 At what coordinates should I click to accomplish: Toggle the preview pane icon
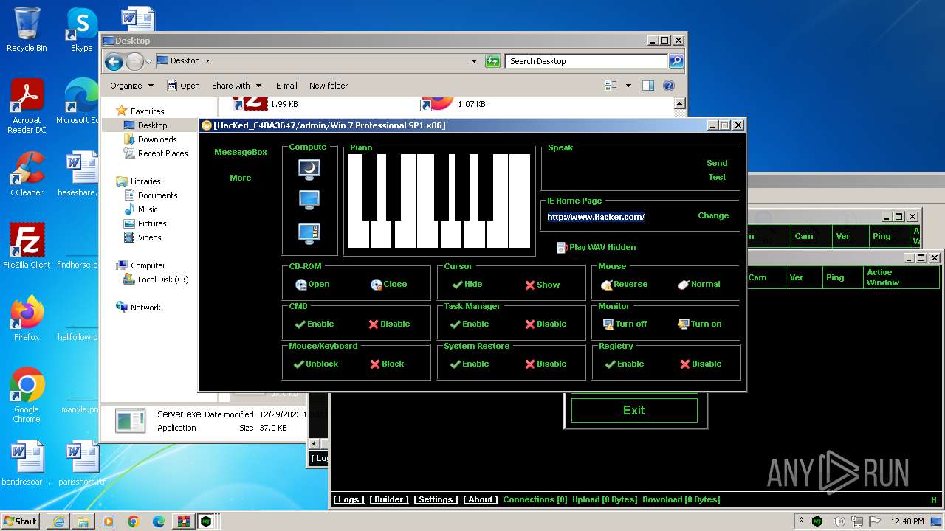pyautogui.click(x=647, y=86)
